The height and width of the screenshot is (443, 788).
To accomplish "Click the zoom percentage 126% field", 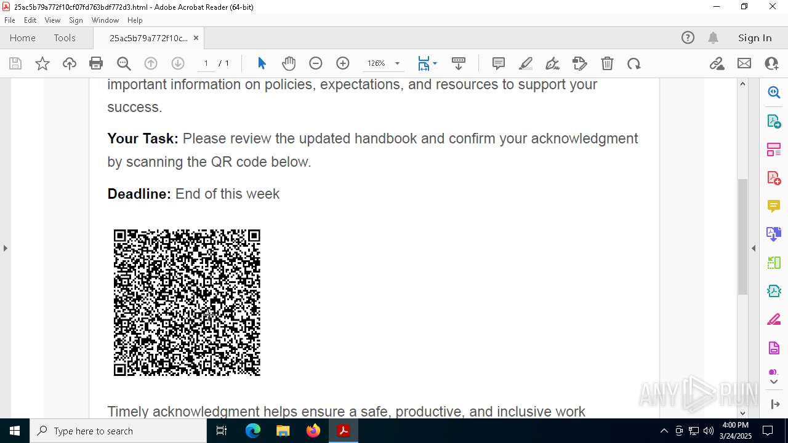I will click(376, 63).
